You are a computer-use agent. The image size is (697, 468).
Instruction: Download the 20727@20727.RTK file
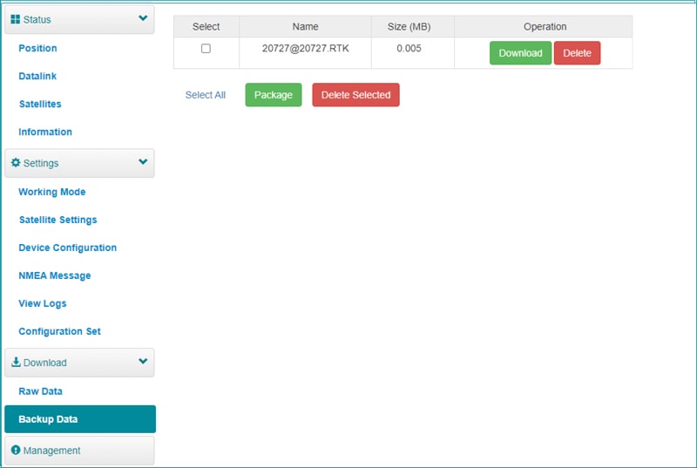520,53
